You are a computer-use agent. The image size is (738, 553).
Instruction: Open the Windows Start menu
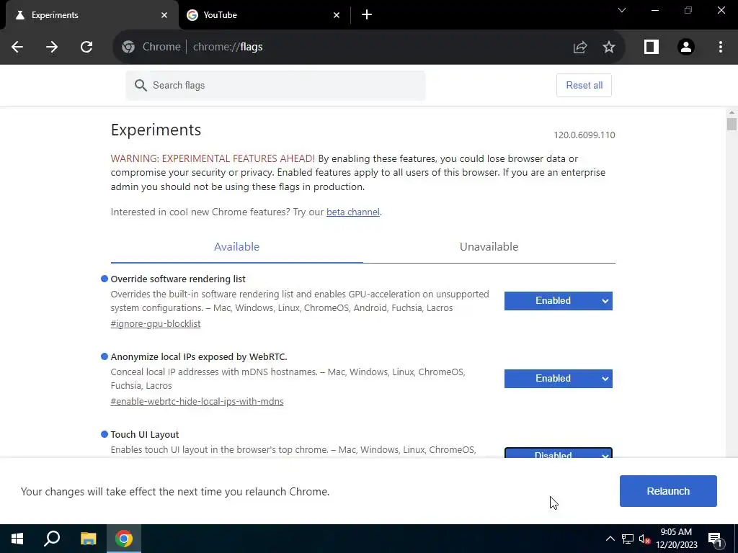(x=17, y=539)
